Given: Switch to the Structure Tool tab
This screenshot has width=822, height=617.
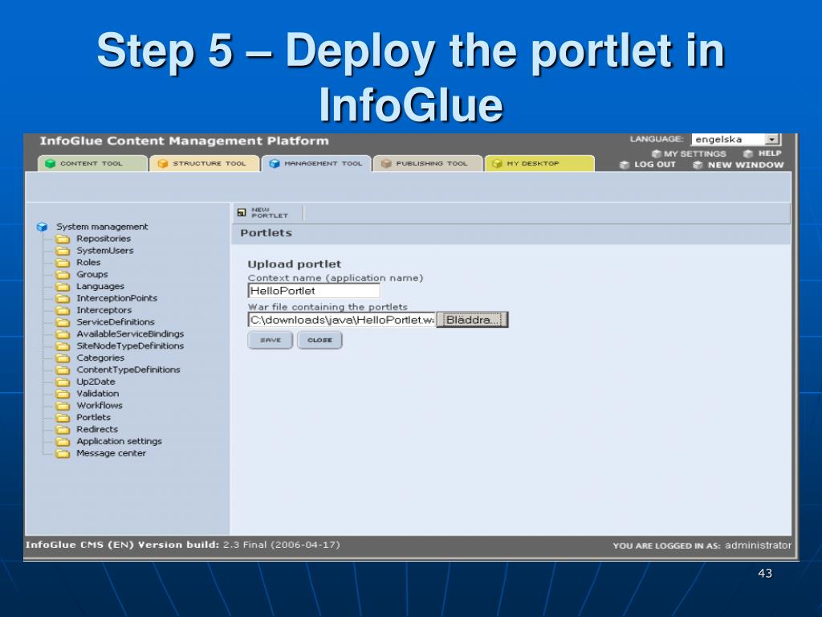Looking at the screenshot, I should coord(205,164).
